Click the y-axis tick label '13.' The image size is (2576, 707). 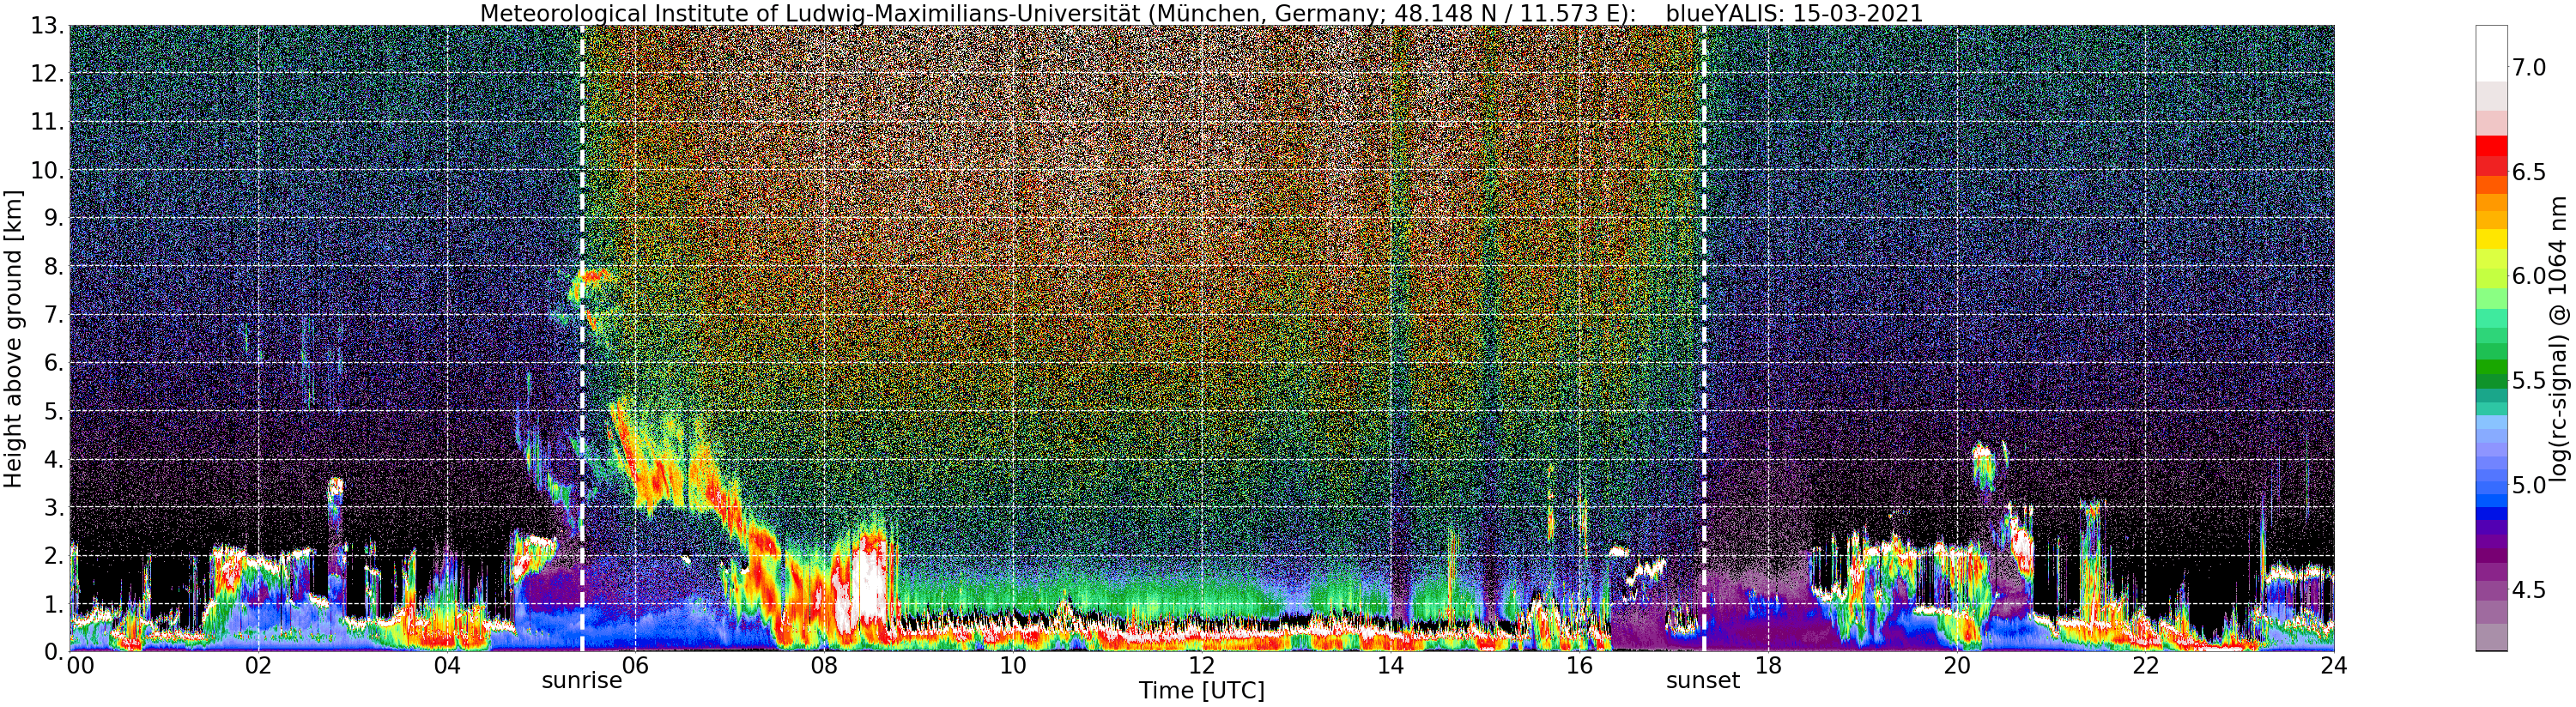[47, 27]
